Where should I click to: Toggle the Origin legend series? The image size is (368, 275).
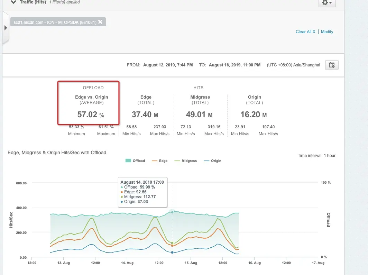coord(213,161)
